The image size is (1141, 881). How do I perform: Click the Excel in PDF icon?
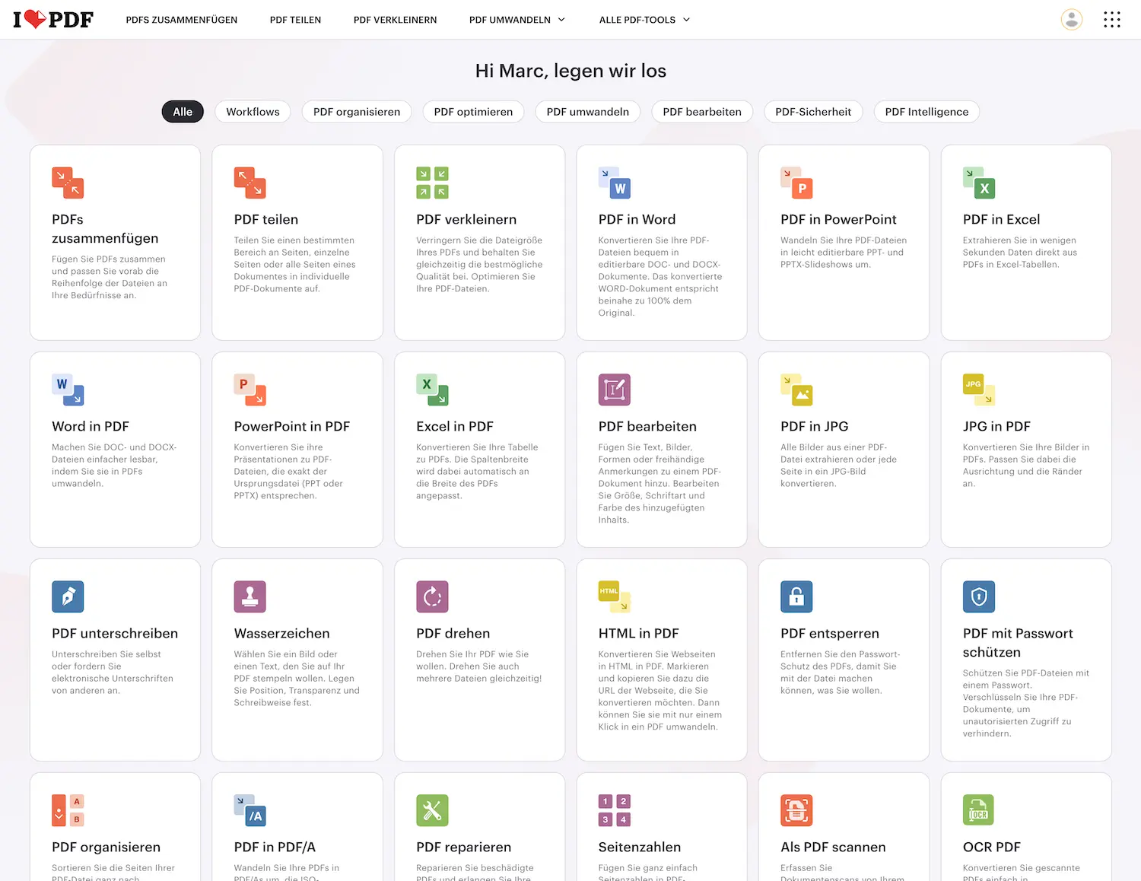coord(432,390)
